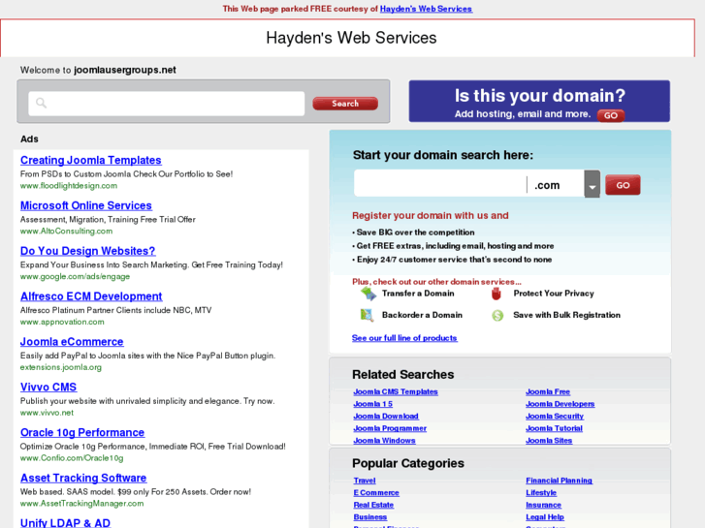The image size is (705, 528).
Task: Open Joomla Windows related search
Action: tap(384, 441)
